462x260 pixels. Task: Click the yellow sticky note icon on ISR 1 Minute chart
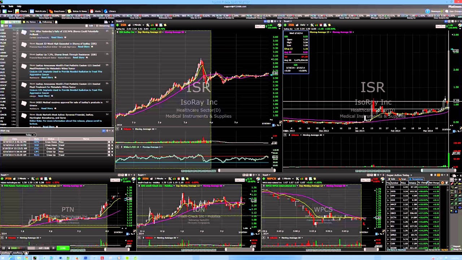165,25
